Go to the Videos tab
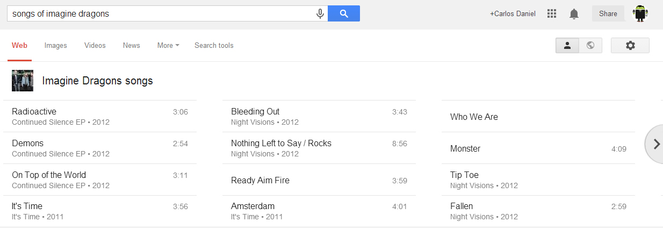This screenshot has width=663, height=229. pos(95,46)
